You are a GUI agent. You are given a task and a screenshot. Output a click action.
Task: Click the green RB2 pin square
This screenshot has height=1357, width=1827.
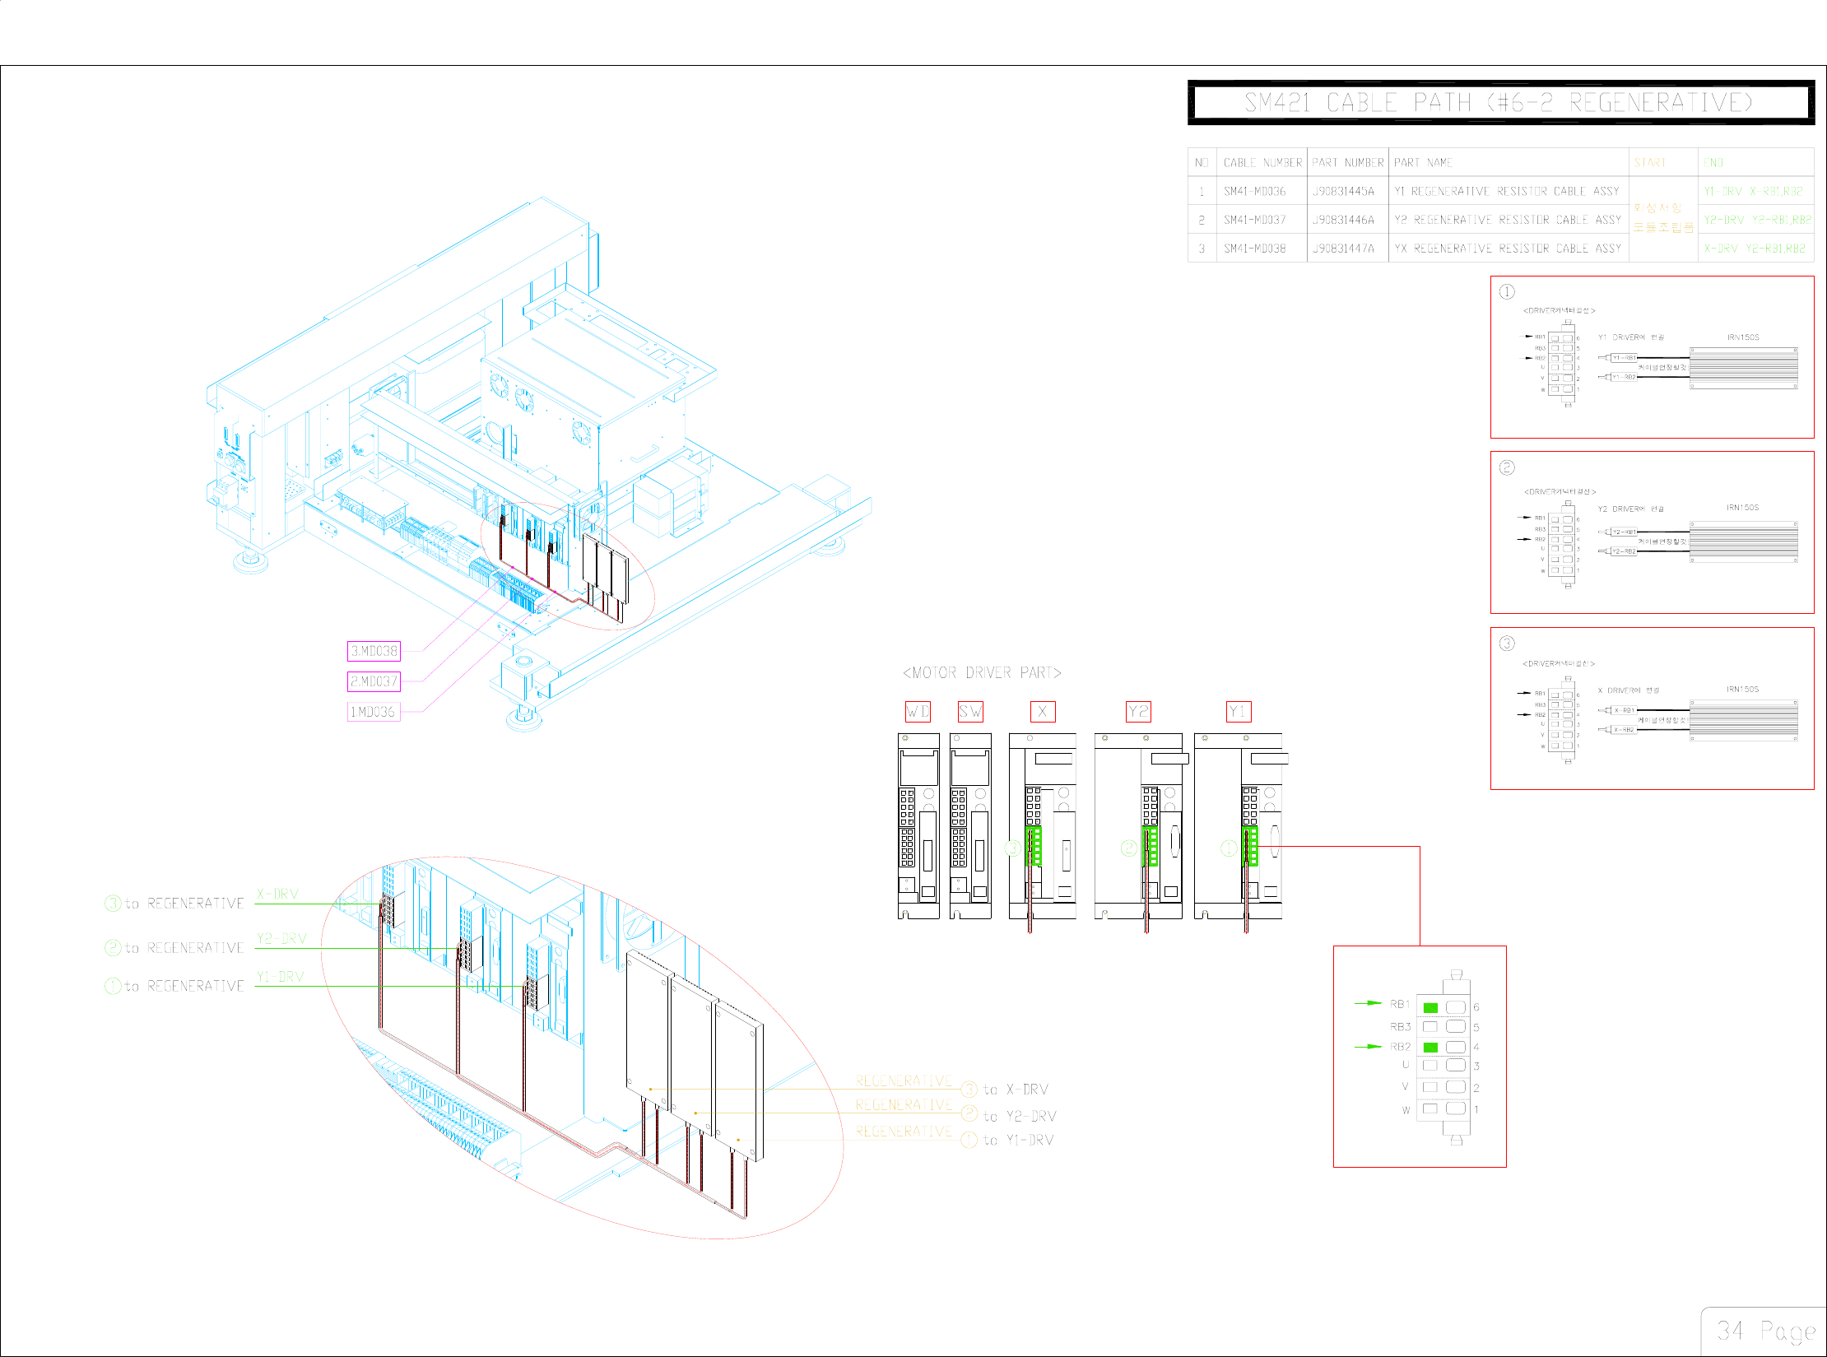[x=1430, y=1047]
